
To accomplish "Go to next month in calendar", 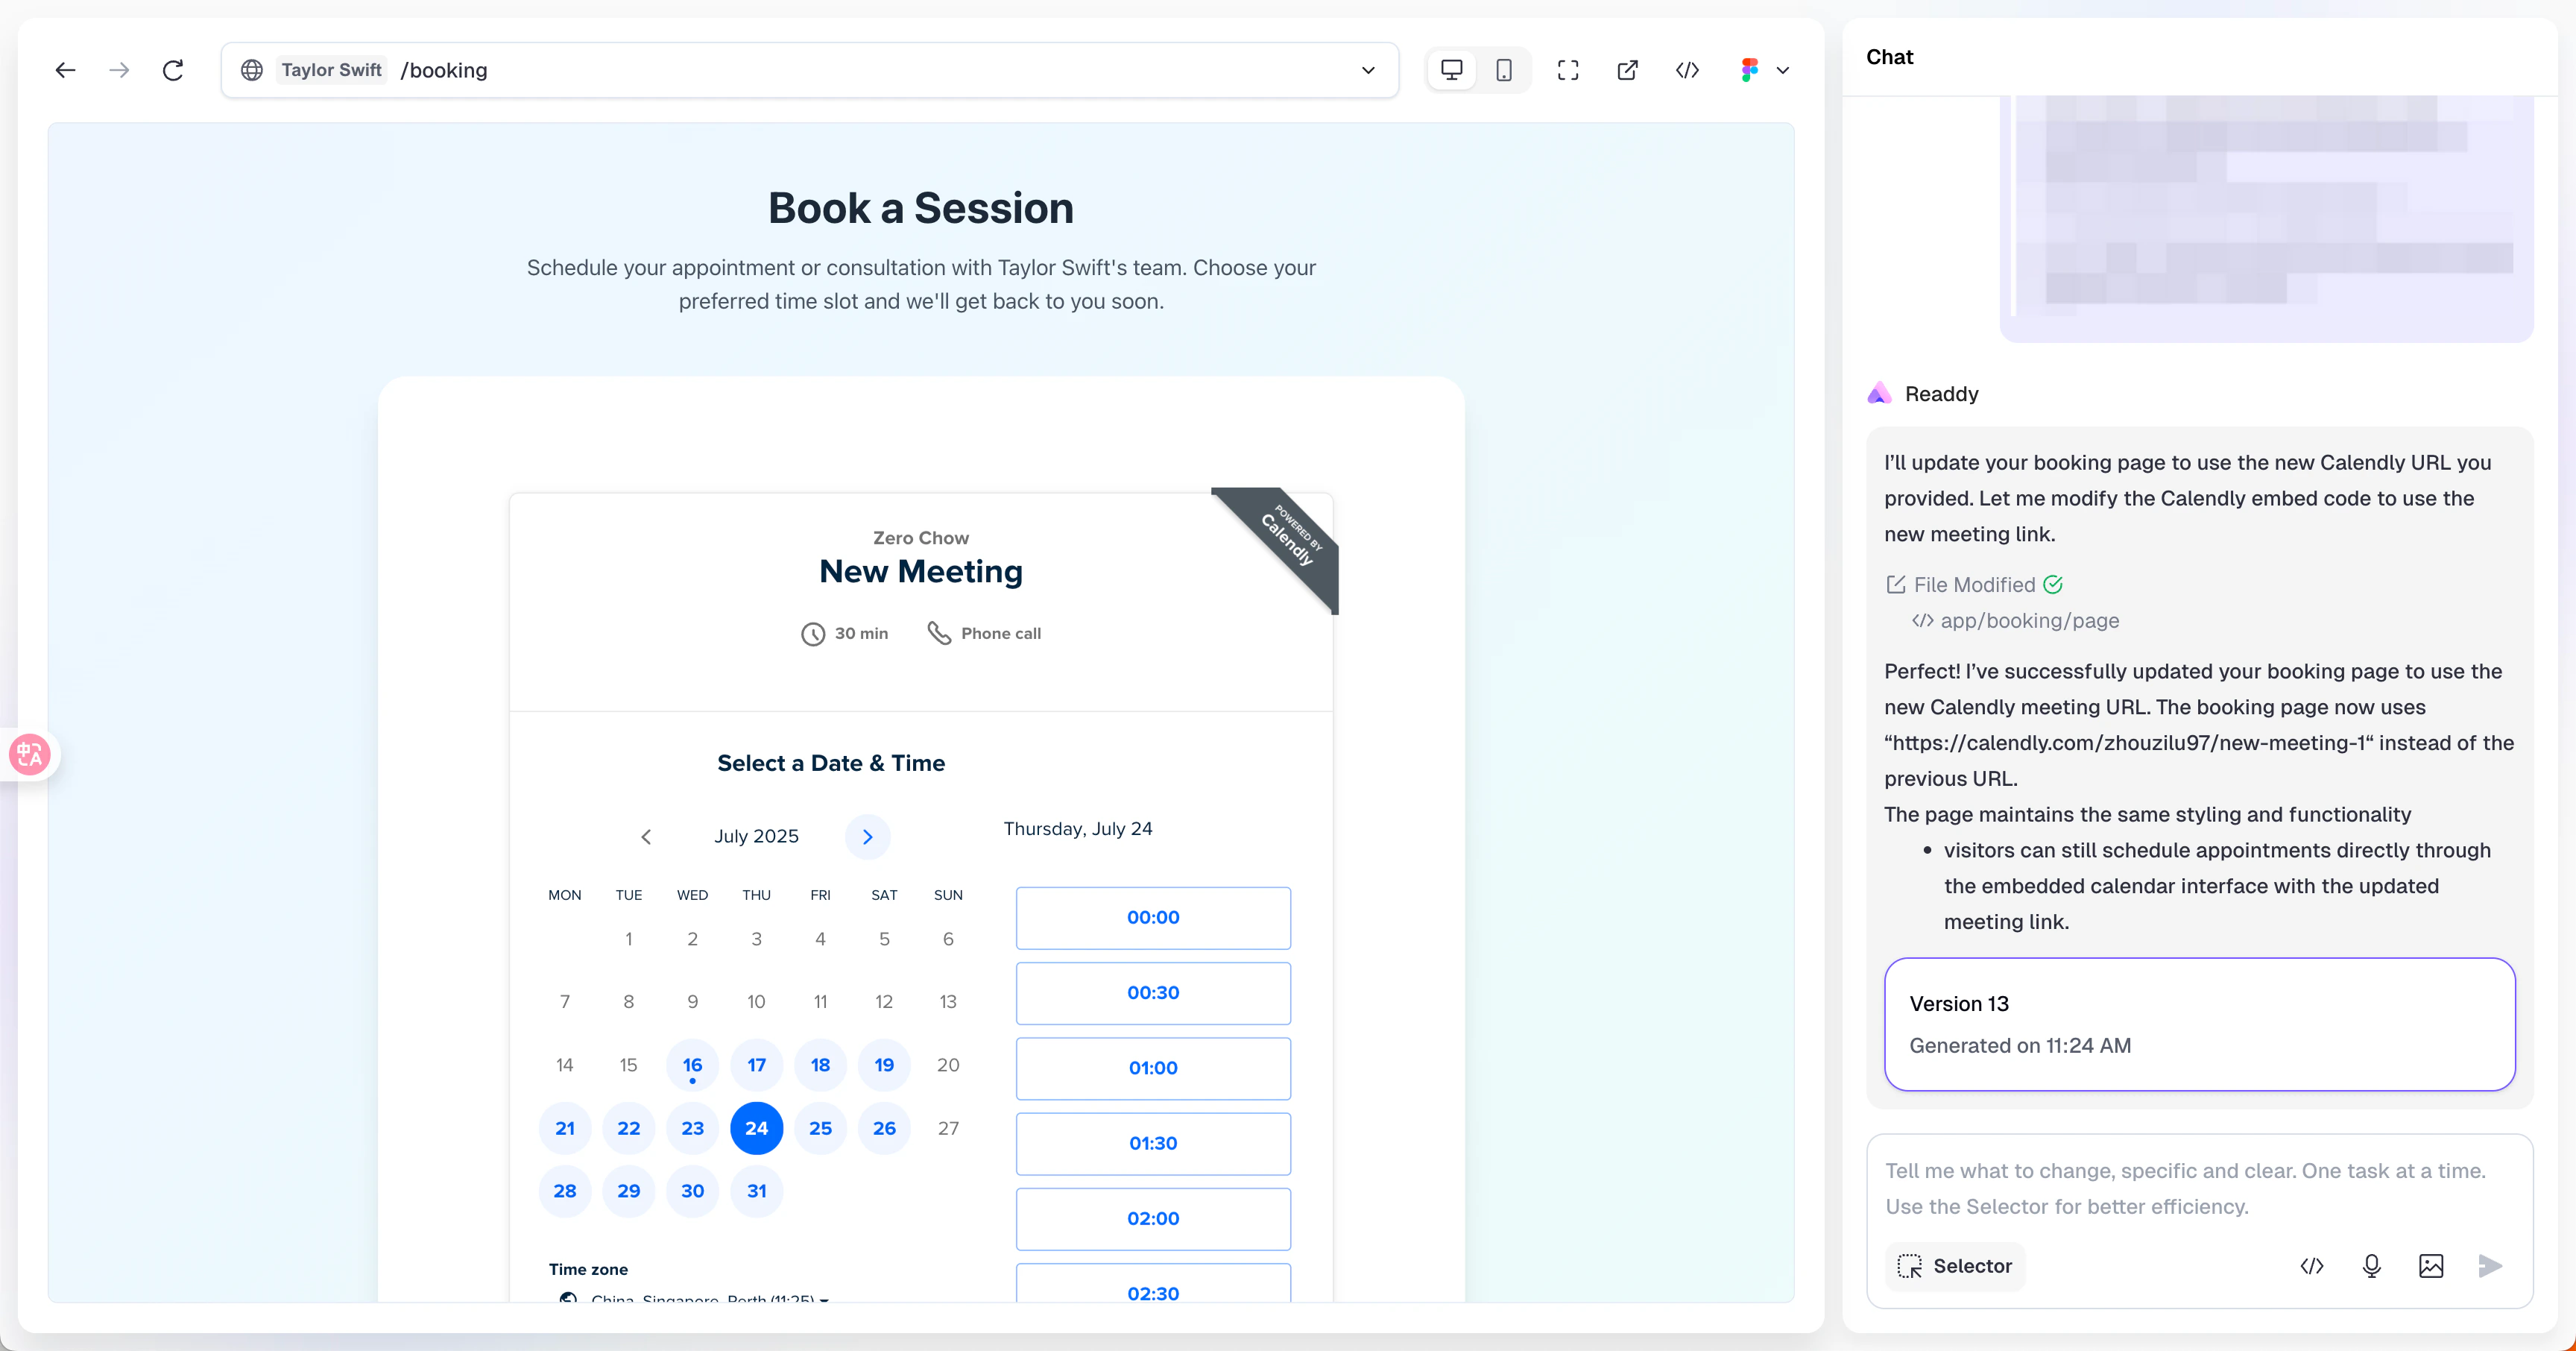I will (x=867, y=837).
